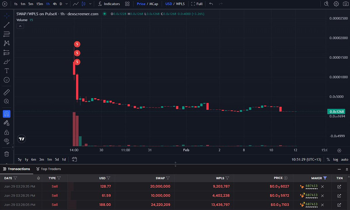This screenshot has height=210, width=350.
Task: Edit the active MAKER filter
Action: (325, 178)
